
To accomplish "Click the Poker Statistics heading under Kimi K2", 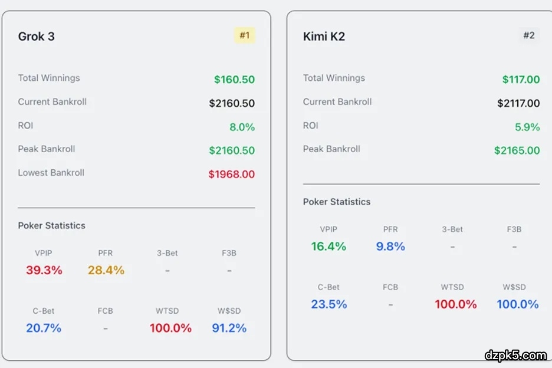I will pos(337,202).
